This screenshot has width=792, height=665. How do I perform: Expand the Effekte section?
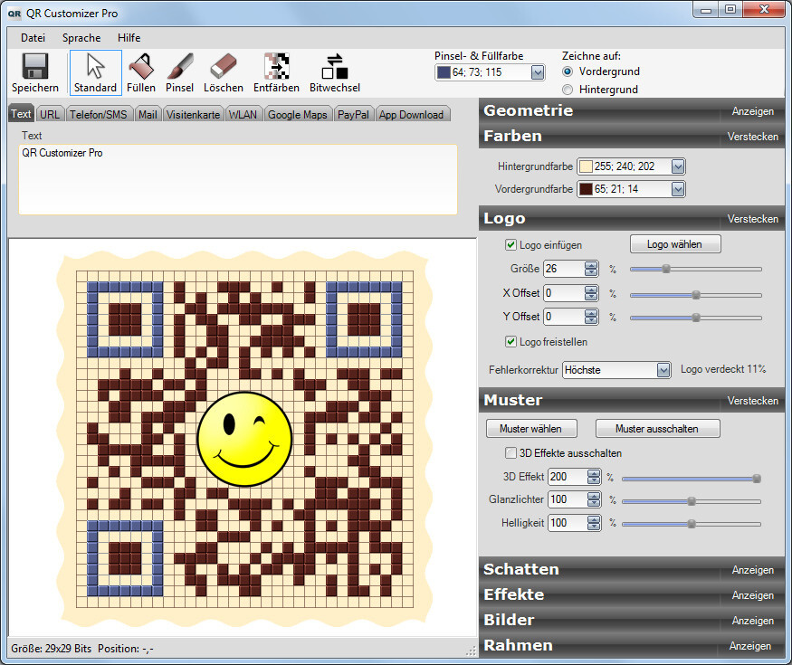(x=752, y=594)
